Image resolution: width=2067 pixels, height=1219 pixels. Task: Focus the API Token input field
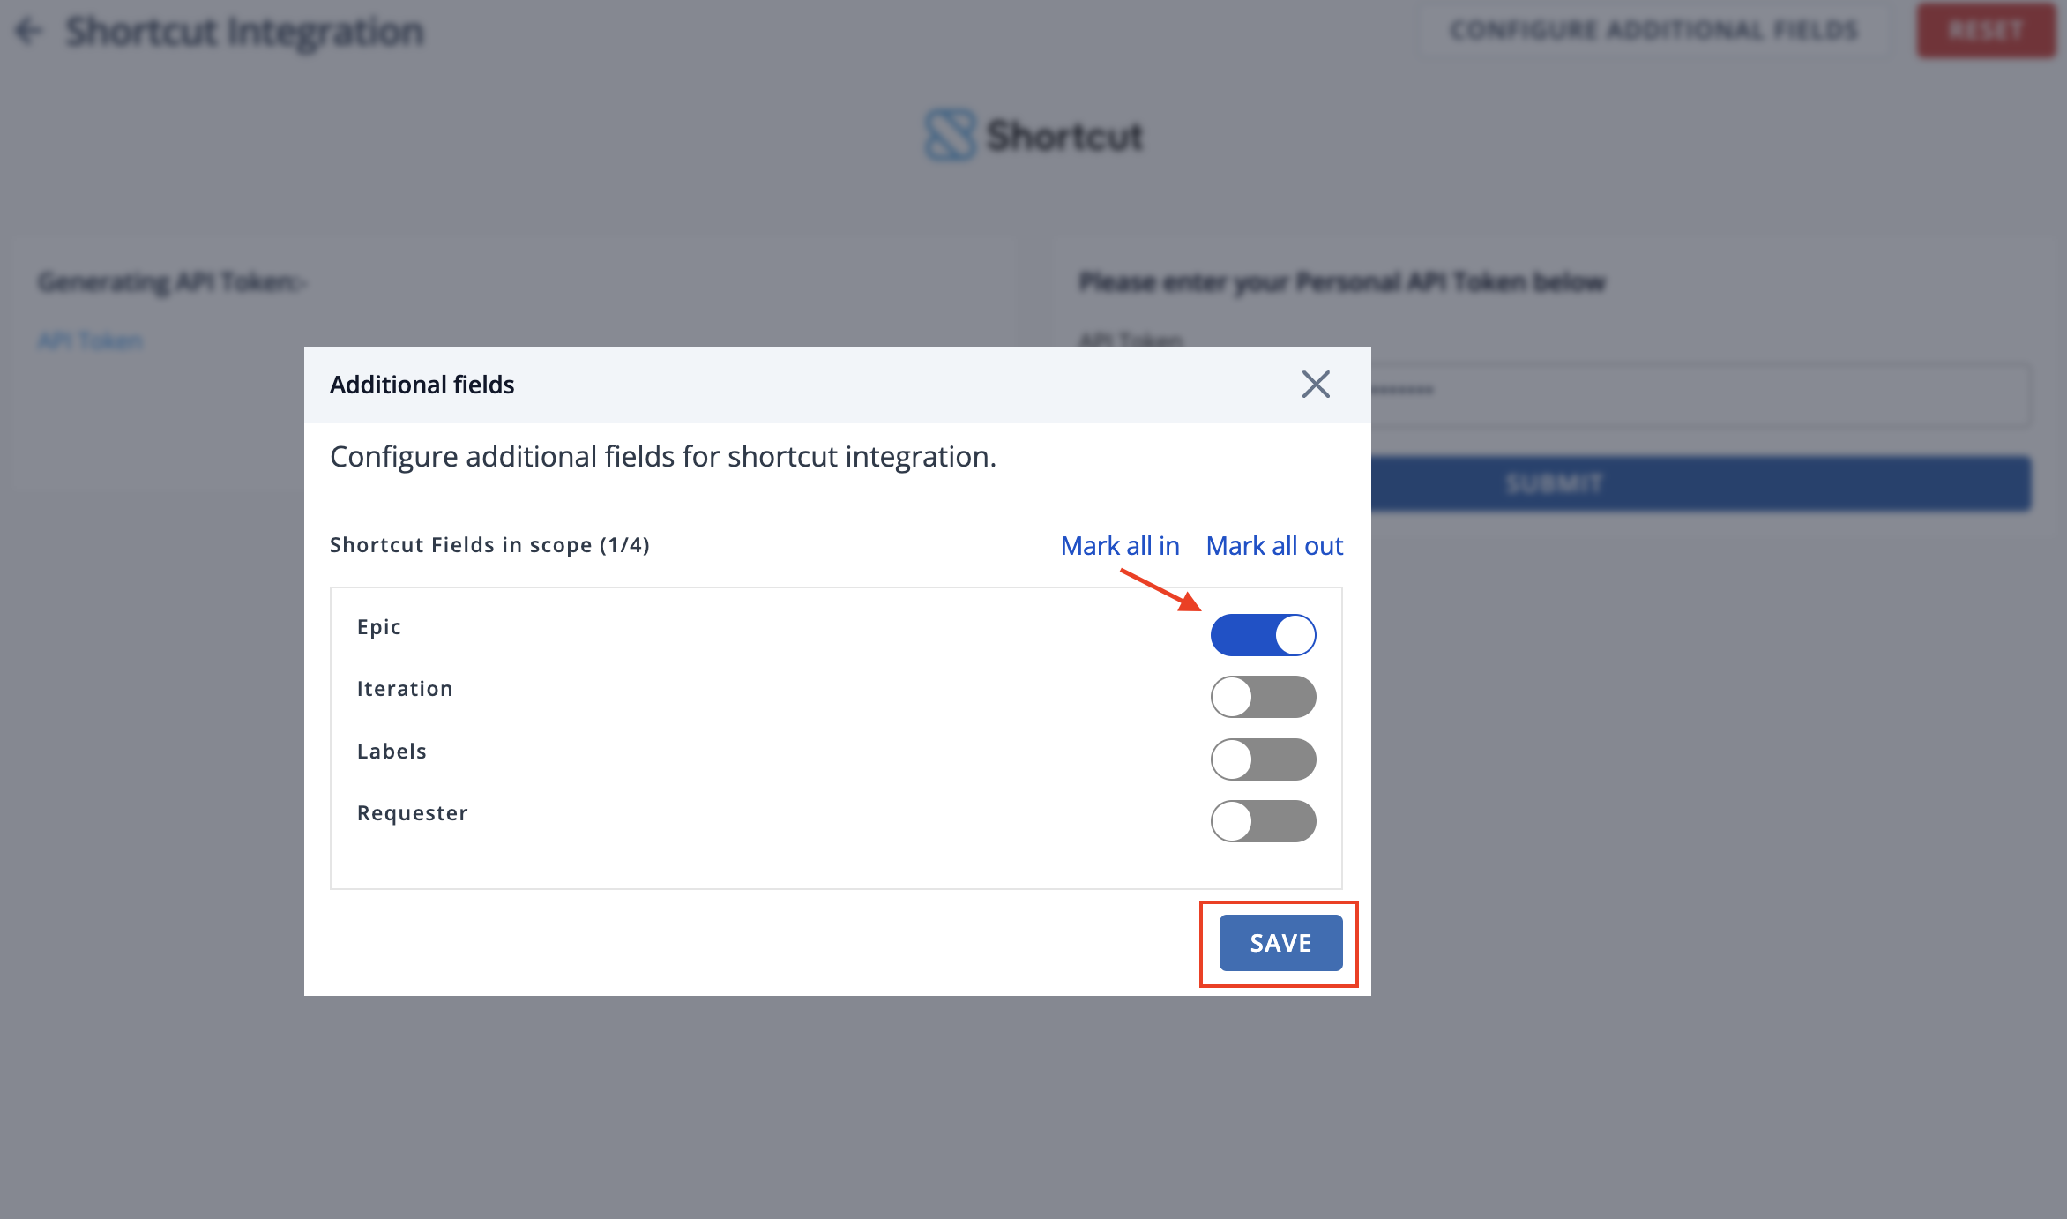click(1701, 394)
